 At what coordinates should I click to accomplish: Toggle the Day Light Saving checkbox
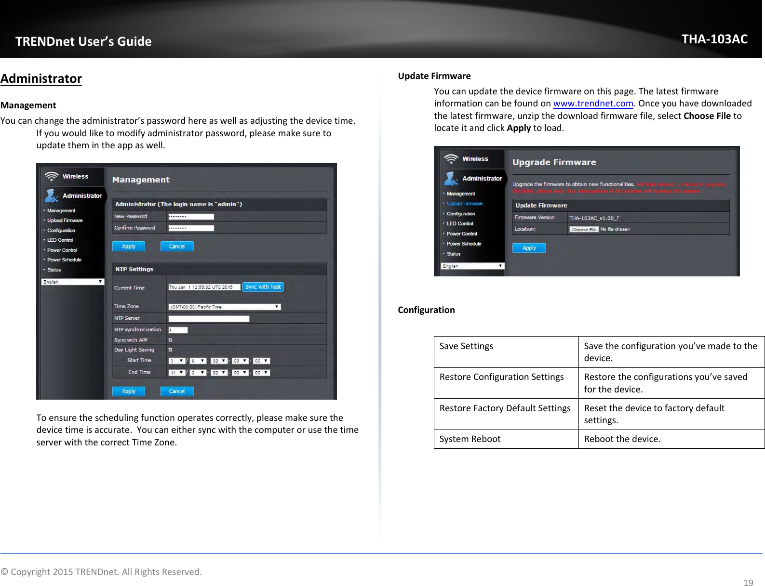point(170,350)
